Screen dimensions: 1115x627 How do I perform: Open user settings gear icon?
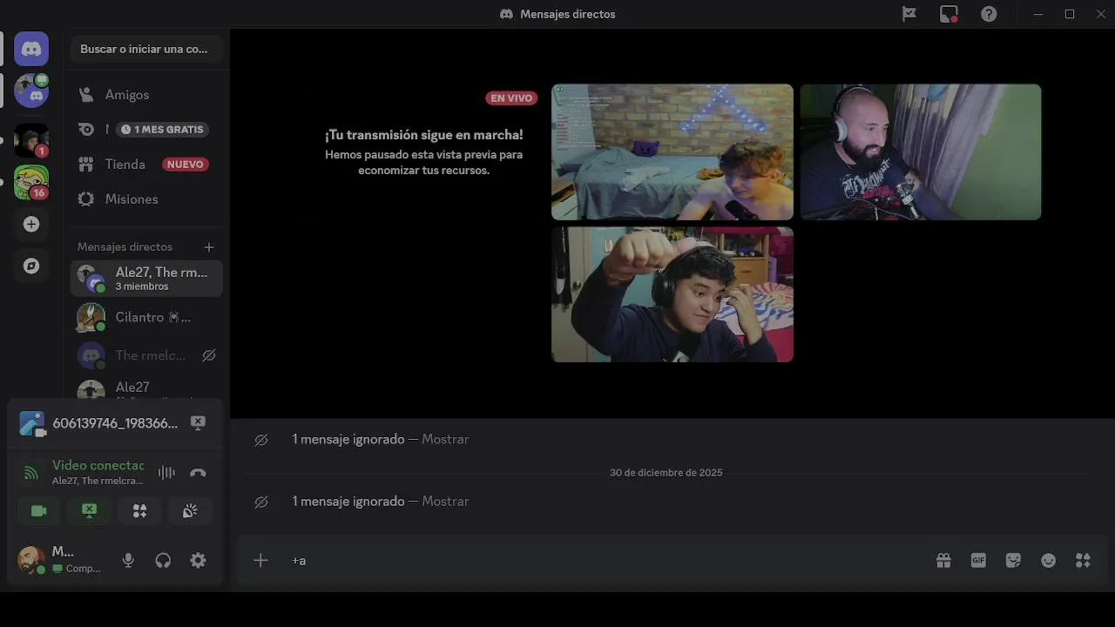[x=198, y=561]
